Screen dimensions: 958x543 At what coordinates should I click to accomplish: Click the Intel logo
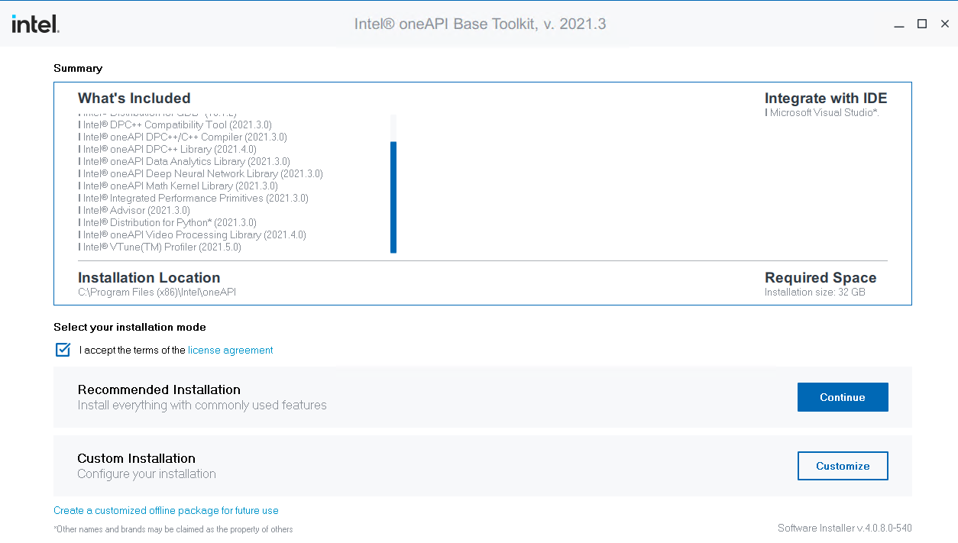pos(35,24)
